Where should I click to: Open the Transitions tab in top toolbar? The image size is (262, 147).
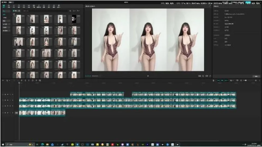pos(29,6)
